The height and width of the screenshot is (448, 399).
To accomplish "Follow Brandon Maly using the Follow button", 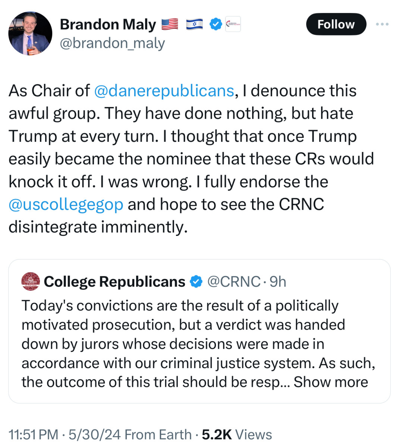I will point(336,24).
